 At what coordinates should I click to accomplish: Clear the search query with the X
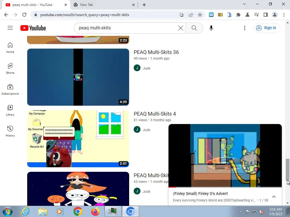click(180, 28)
